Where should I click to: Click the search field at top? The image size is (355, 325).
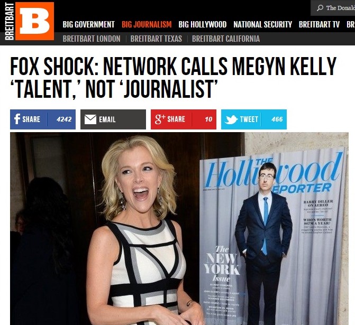333,8
